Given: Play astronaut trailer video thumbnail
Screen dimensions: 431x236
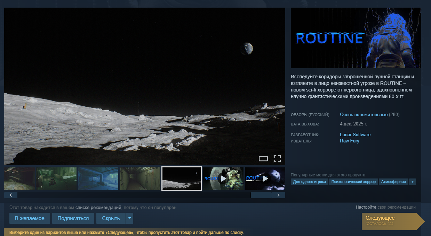Looking at the screenshot, I should click(223, 179).
